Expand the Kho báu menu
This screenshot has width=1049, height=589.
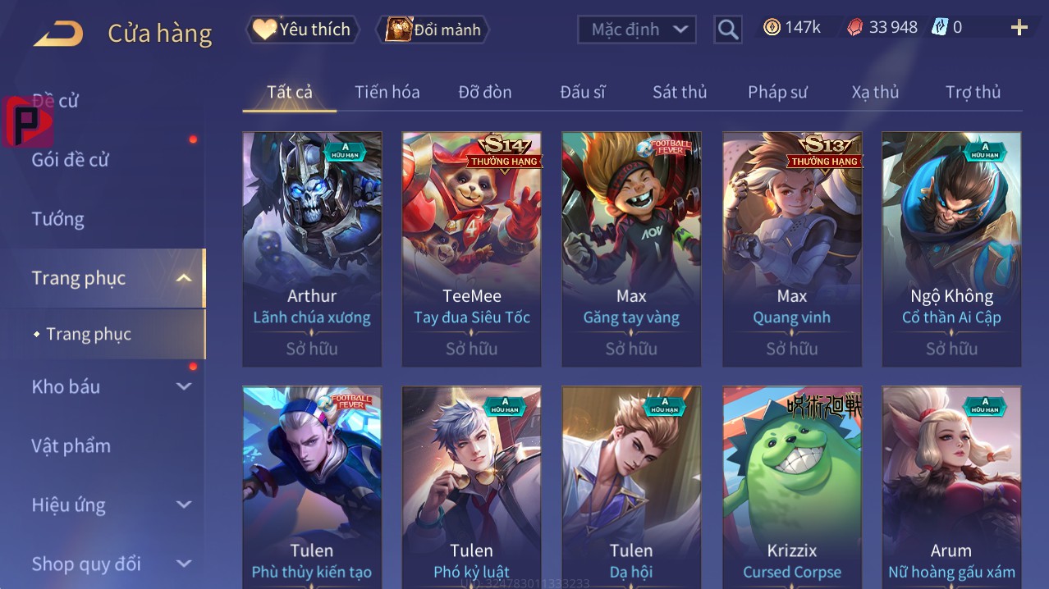pos(184,386)
